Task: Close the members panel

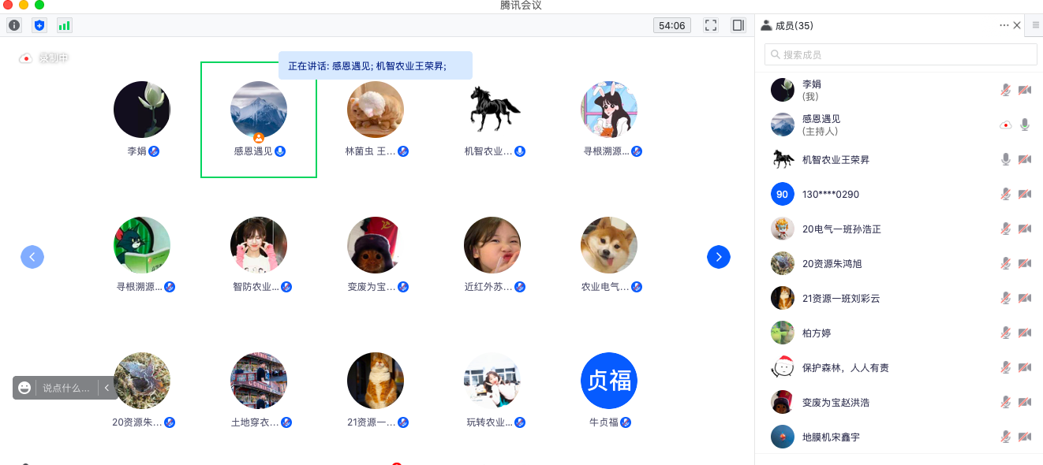Action: coord(1017,25)
